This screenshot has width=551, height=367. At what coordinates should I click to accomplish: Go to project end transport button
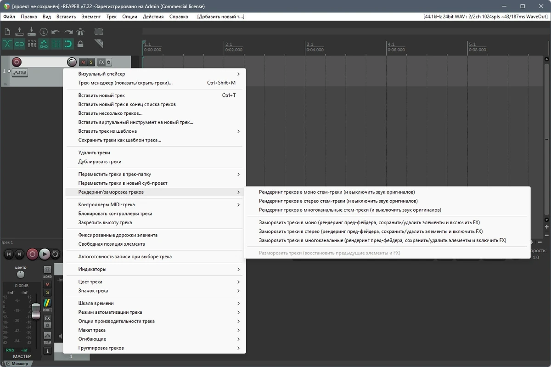[x=19, y=254]
